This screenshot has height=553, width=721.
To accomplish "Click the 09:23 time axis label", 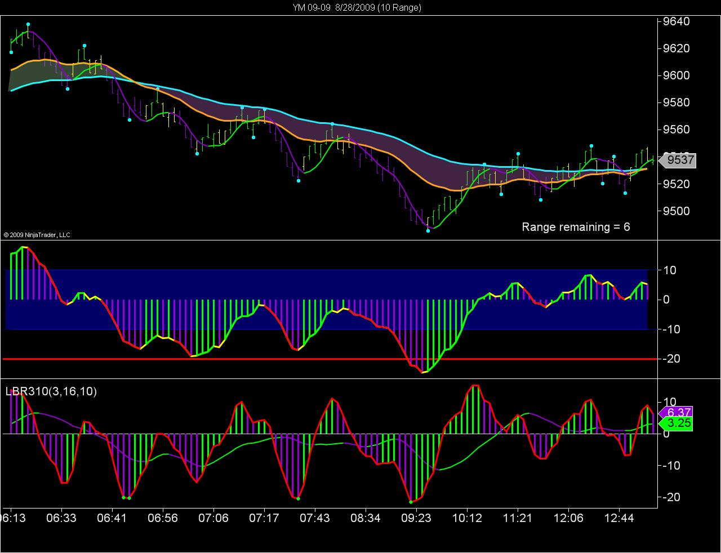I will pos(416,517).
